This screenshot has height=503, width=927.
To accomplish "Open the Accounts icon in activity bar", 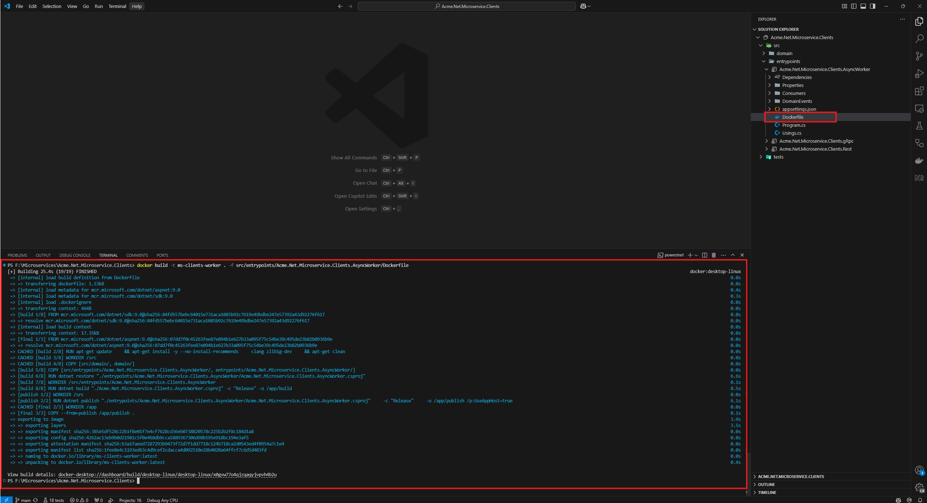I will [x=919, y=470].
